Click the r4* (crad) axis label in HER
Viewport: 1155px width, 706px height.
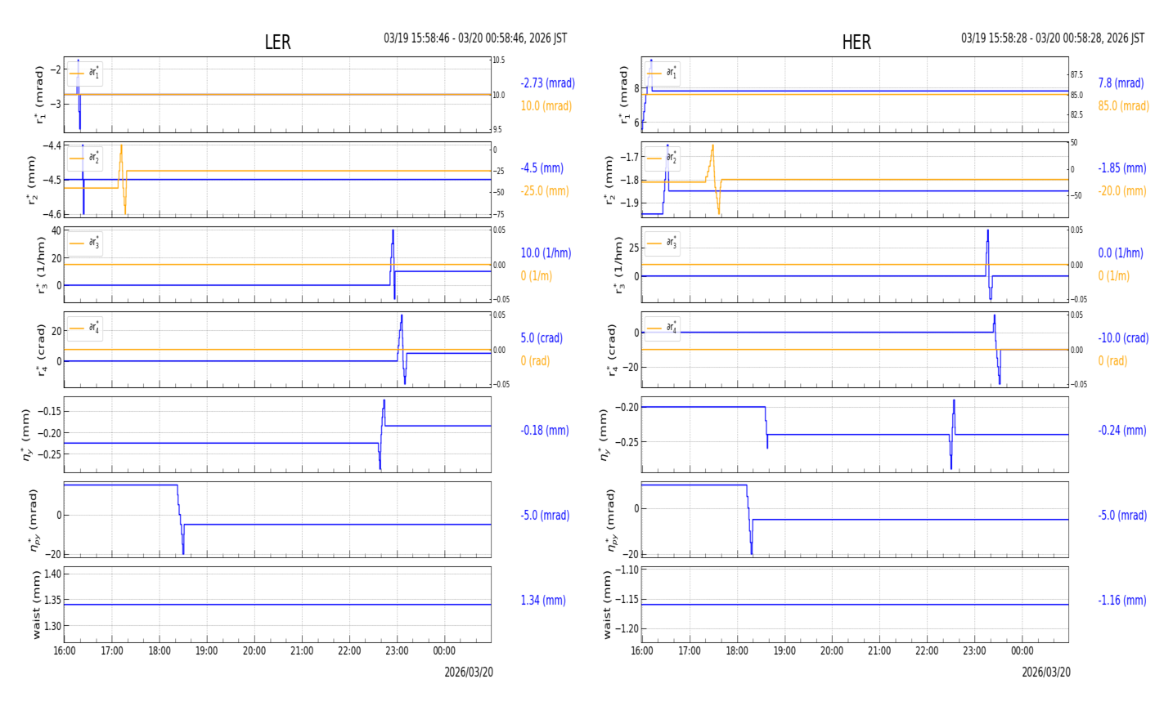click(612, 350)
